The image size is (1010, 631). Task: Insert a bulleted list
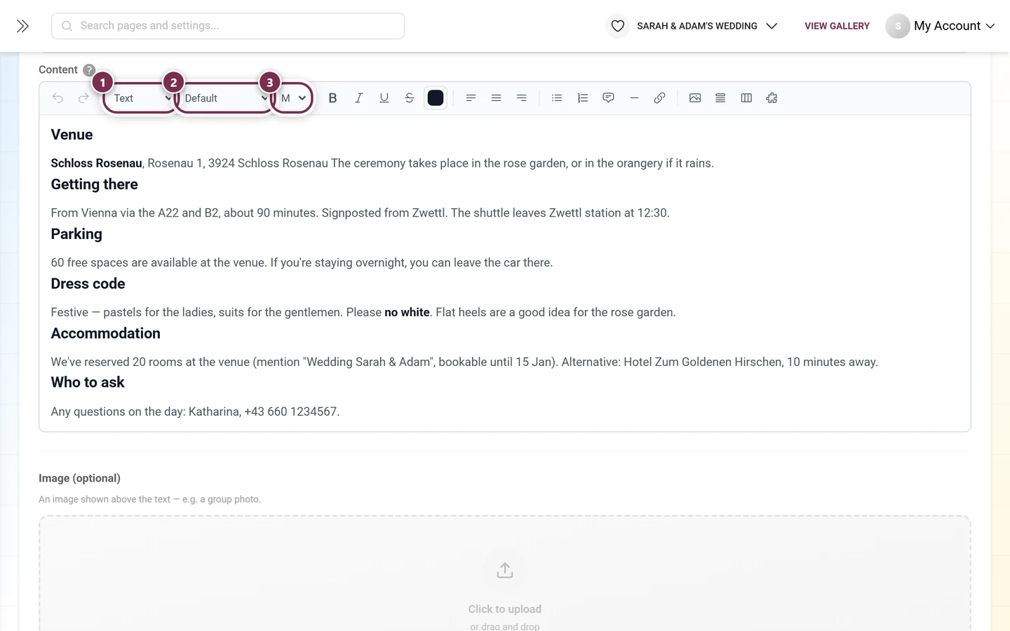pos(557,98)
